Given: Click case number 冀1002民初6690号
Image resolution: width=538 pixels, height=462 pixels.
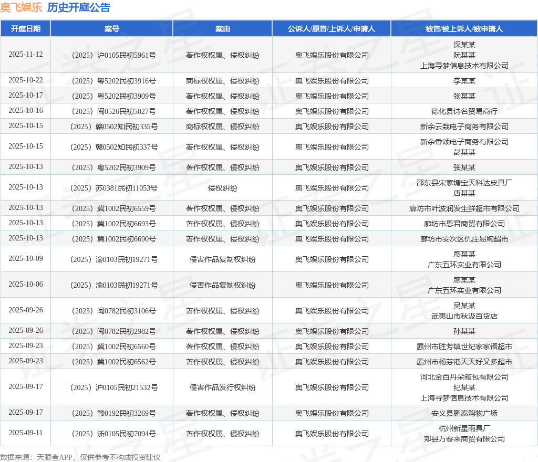Looking at the screenshot, I should coord(113,239).
